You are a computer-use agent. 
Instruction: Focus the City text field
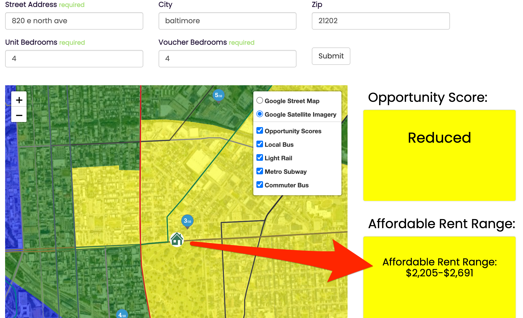tap(227, 21)
